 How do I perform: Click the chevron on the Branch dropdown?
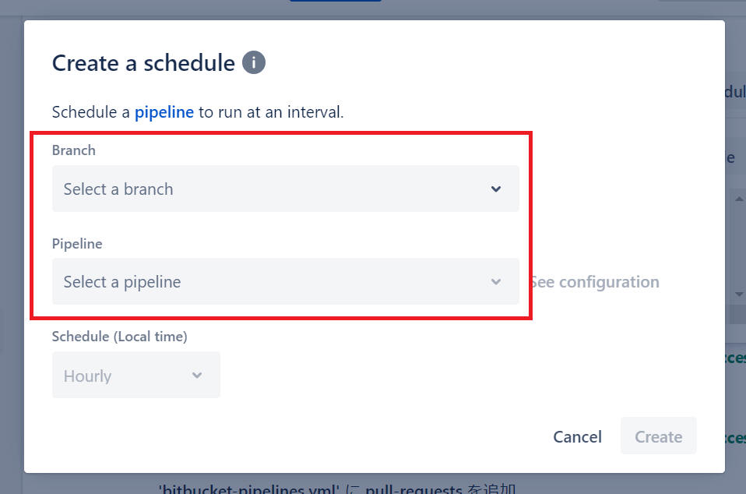(496, 189)
